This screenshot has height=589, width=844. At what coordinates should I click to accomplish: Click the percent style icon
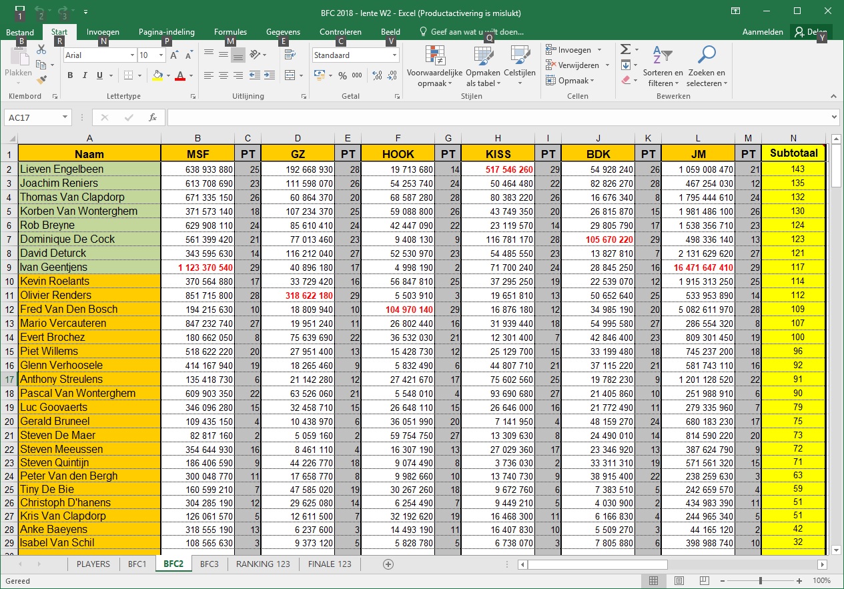coord(342,75)
